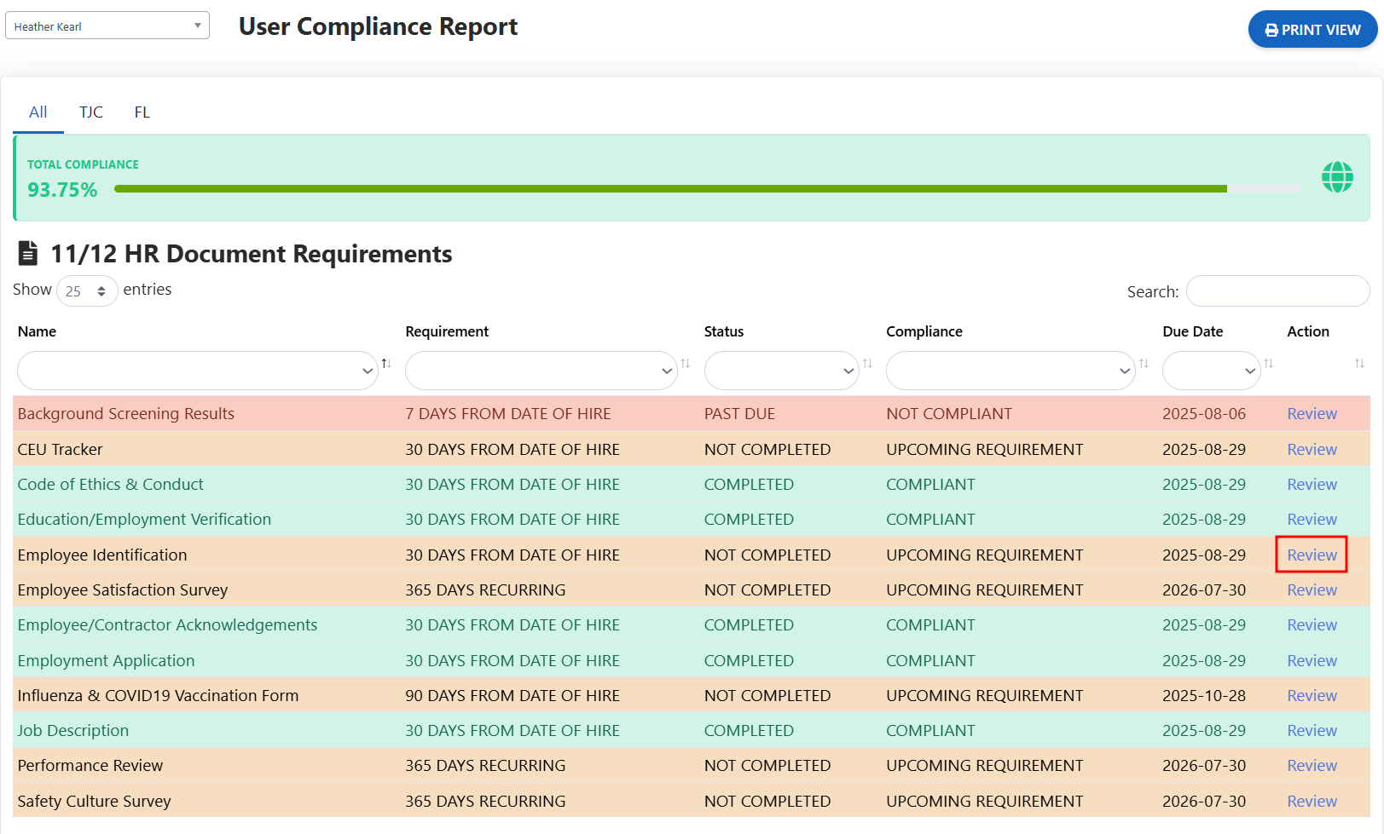Expand the Name filter dropdown
1384x834 pixels.
(x=197, y=371)
